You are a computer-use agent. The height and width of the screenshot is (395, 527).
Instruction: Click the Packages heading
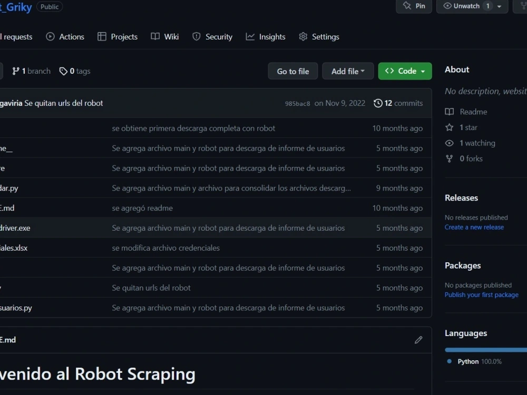[463, 265]
